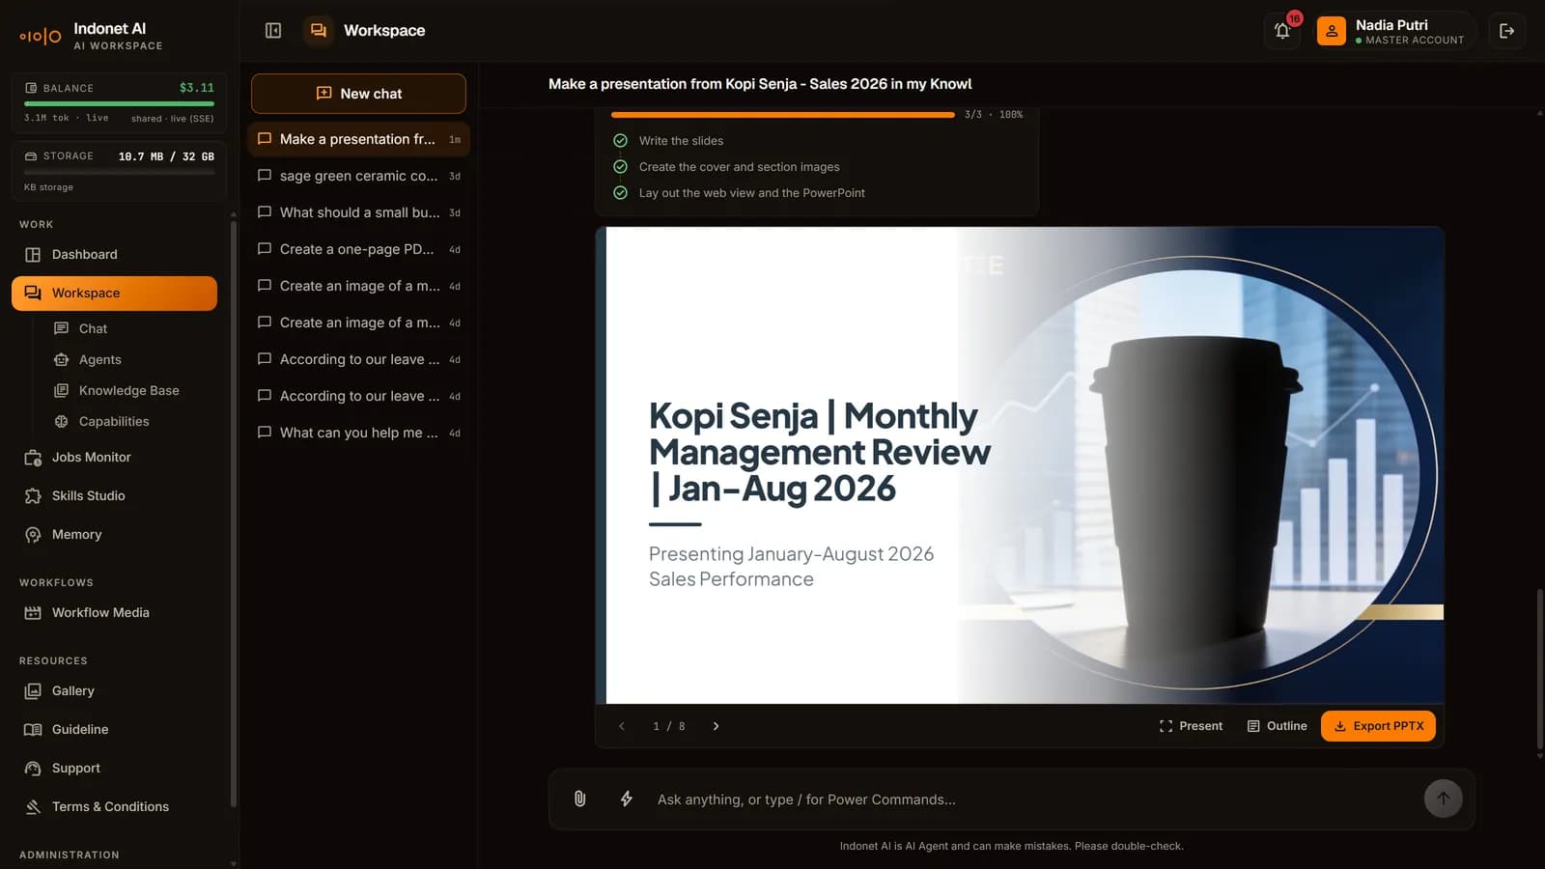Viewport: 1545px width, 869px height.
Task: Open 'What can you help me ...' chat
Action: (x=358, y=433)
